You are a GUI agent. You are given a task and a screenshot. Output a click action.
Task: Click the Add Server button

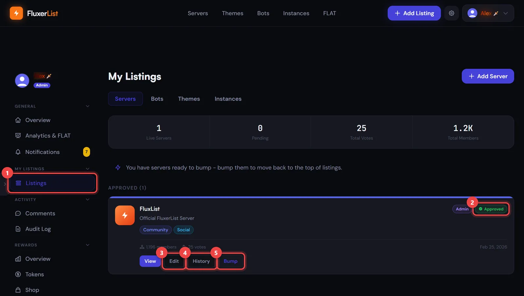[x=488, y=76]
